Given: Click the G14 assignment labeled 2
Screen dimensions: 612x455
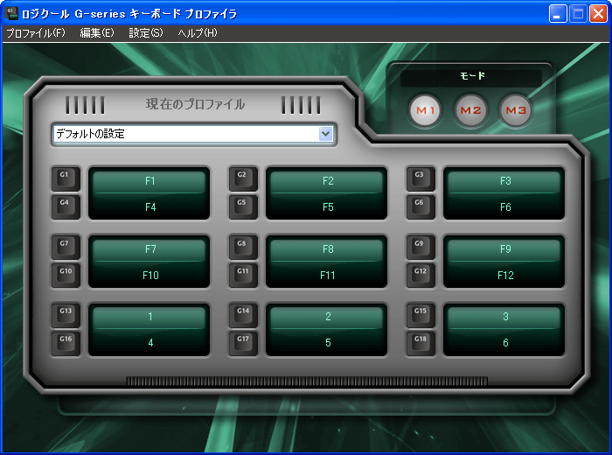Looking at the screenshot, I should point(327,317).
